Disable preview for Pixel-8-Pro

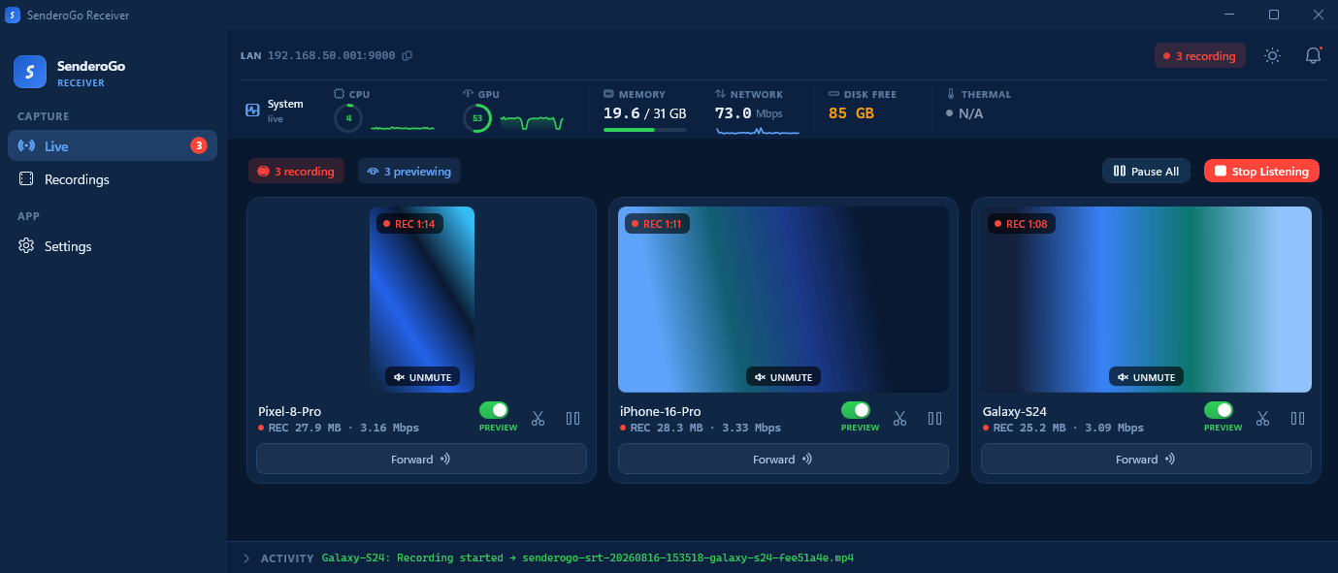click(493, 410)
